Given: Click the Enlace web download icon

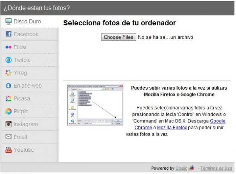Looking at the screenshot, I should pyautogui.click(x=8, y=86).
